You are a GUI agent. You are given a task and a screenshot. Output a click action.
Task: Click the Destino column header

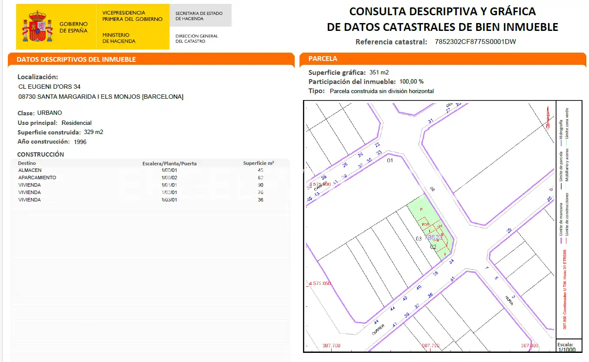(27, 163)
